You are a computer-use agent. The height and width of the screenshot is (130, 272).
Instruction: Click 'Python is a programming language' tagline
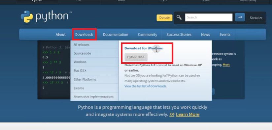point(142,111)
